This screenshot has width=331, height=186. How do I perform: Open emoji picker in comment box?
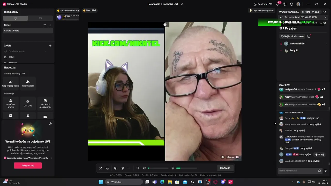(x=319, y=171)
